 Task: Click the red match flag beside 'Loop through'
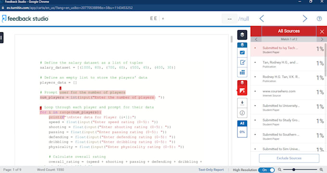pos(41,108)
